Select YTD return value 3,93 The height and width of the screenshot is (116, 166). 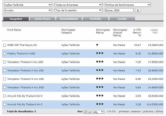point(138,96)
